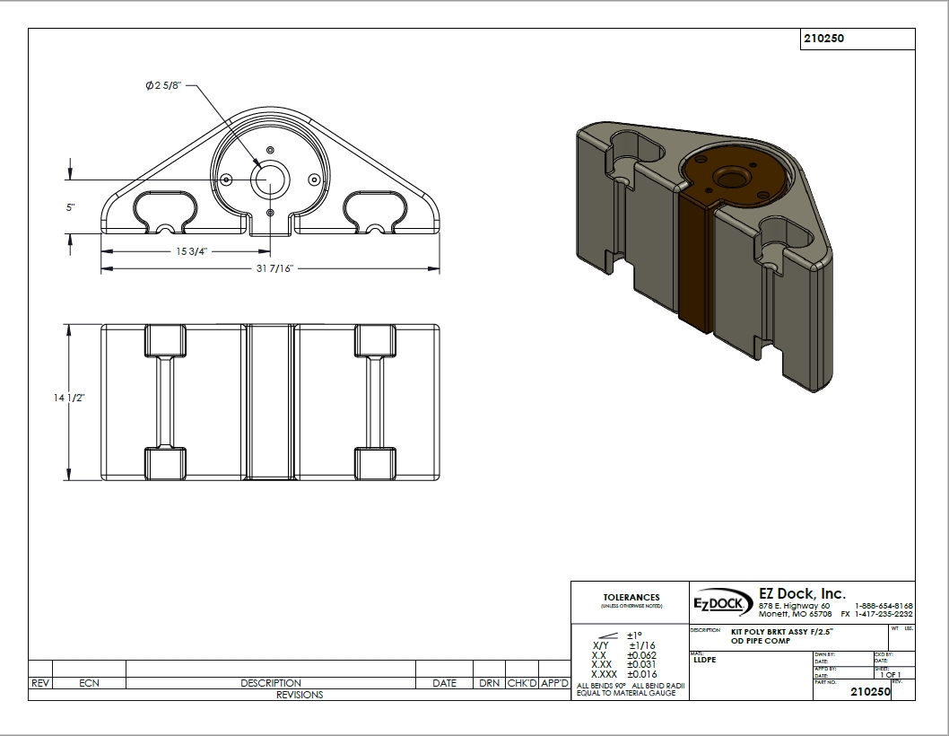949x736 pixels.
Task: Click the left slot in the side view
Action: 165,402
